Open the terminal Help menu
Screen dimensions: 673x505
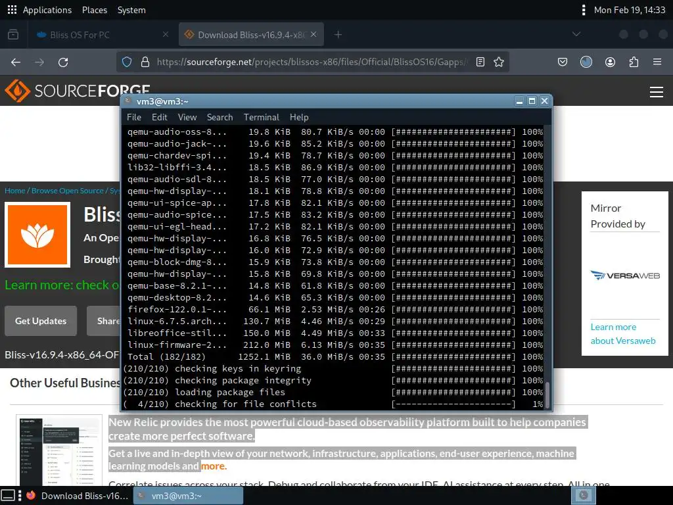click(x=299, y=117)
